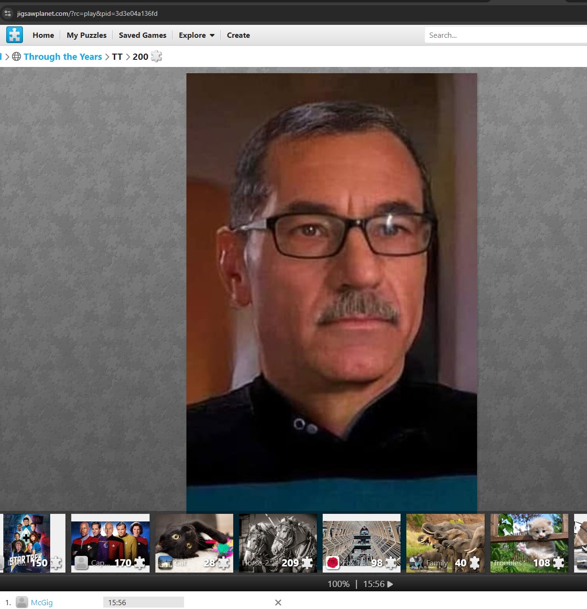Click the piece icon beside 28 on the Cat thumbnail
Viewport: 587px width, 609px height.
coord(223,563)
